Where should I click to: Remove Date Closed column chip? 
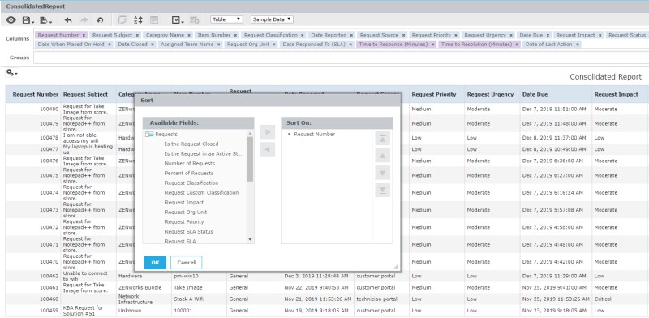tap(153, 45)
